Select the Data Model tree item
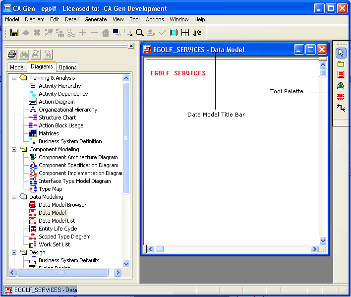This screenshot has height=297, width=351. click(x=53, y=213)
